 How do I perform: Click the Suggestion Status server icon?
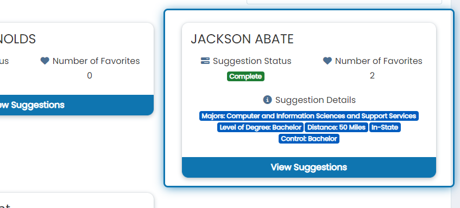pos(205,61)
